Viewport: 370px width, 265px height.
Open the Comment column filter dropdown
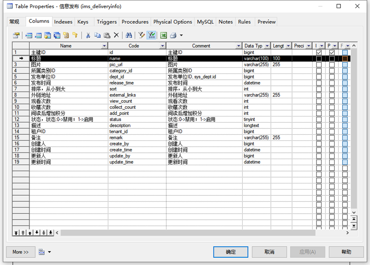(x=239, y=46)
